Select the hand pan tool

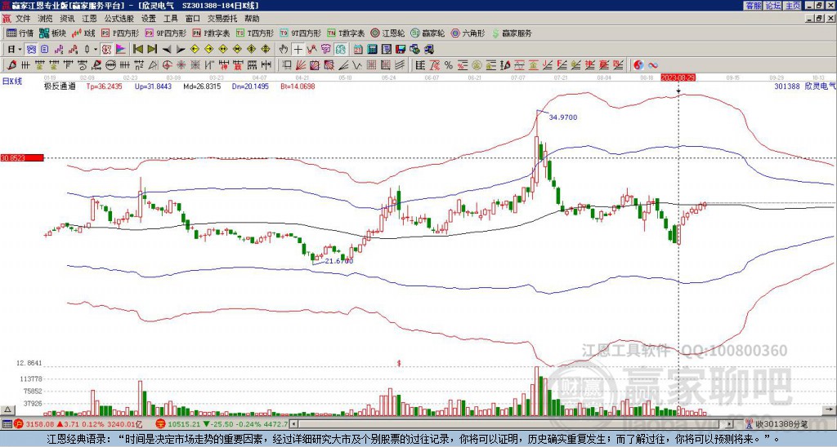click(284, 50)
